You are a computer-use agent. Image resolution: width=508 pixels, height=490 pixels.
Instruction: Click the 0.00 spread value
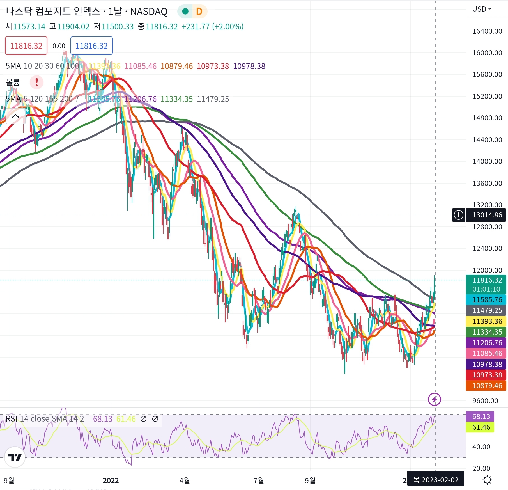59,46
